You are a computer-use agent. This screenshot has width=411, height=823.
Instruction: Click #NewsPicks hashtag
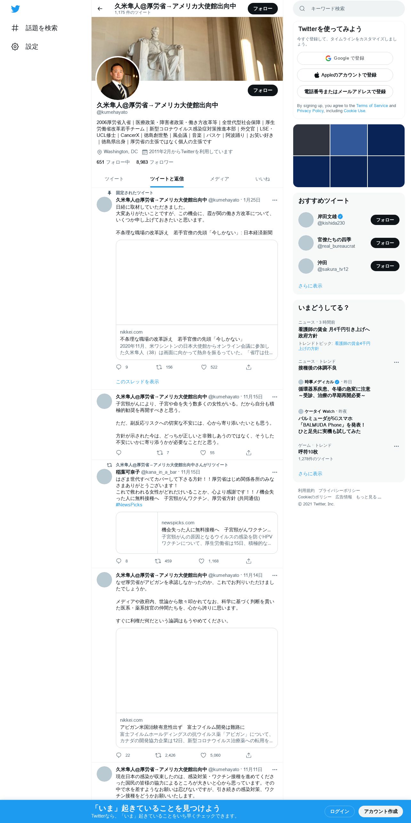point(129,505)
